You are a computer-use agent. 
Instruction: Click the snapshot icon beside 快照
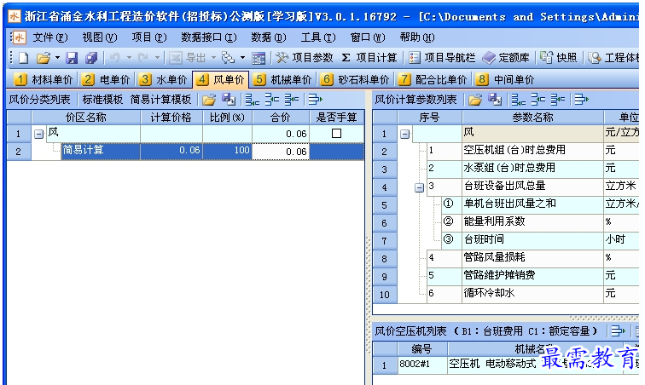point(547,58)
